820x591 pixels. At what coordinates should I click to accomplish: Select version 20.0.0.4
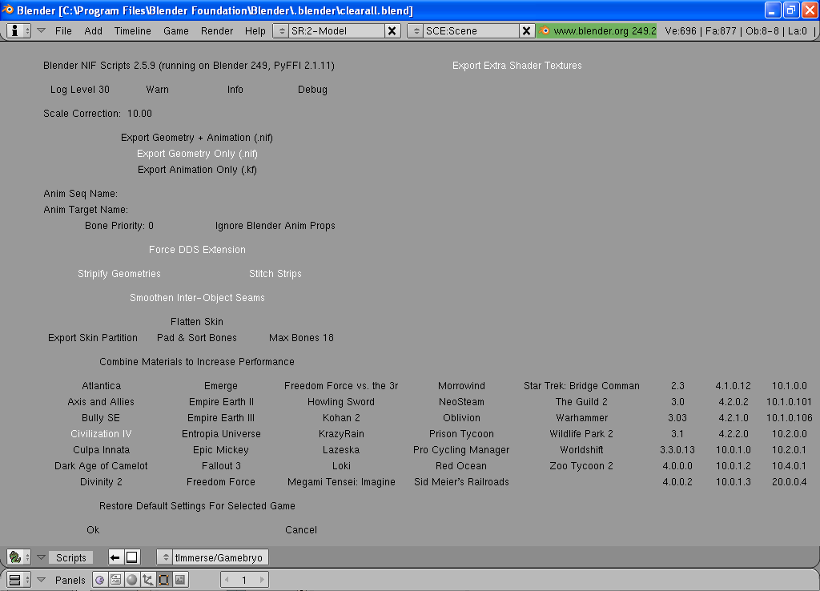(x=789, y=482)
